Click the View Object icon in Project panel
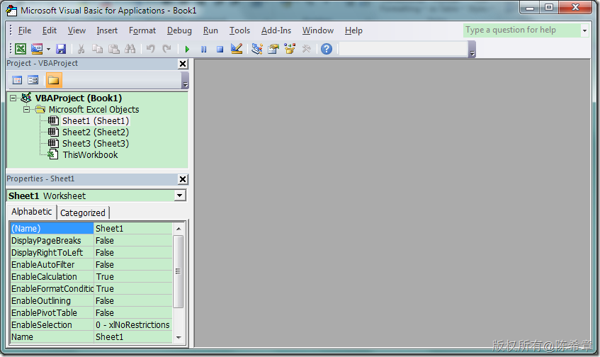 (x=33, y=80)
